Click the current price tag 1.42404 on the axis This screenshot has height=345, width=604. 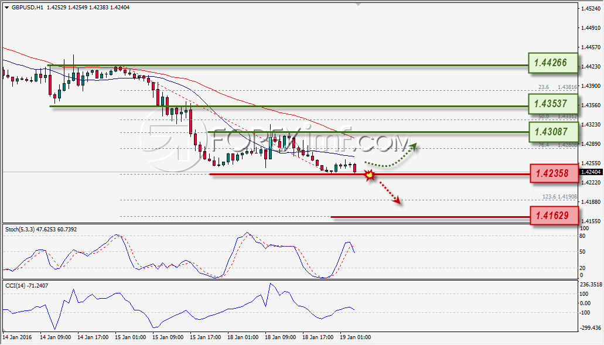591,172
